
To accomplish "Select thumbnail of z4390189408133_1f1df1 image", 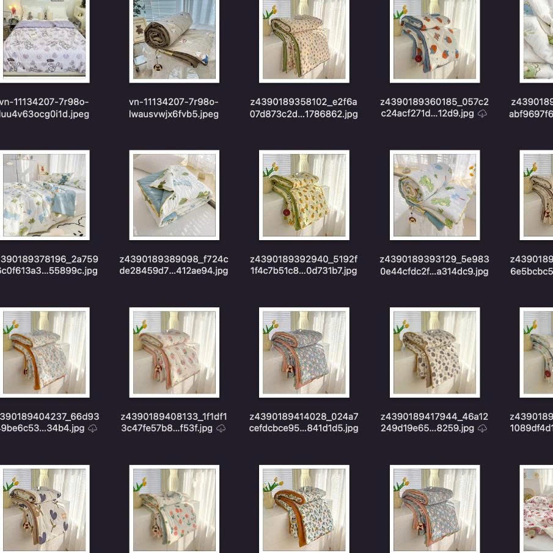I will pos(174,353).
